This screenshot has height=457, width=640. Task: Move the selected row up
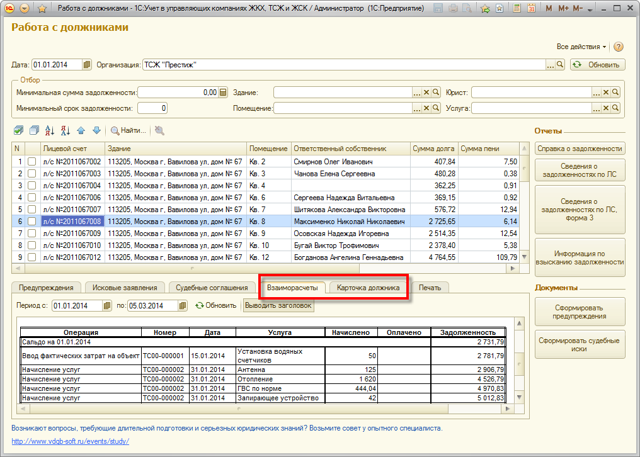pyautogui.click(x=81, y=130)
